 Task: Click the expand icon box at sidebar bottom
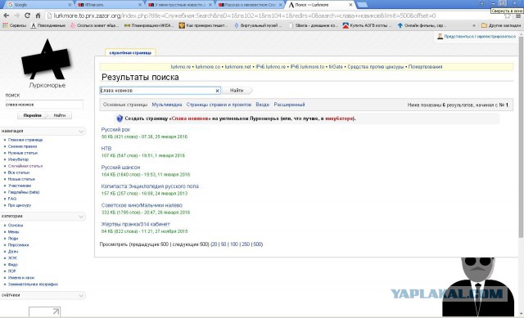[45, 311]
